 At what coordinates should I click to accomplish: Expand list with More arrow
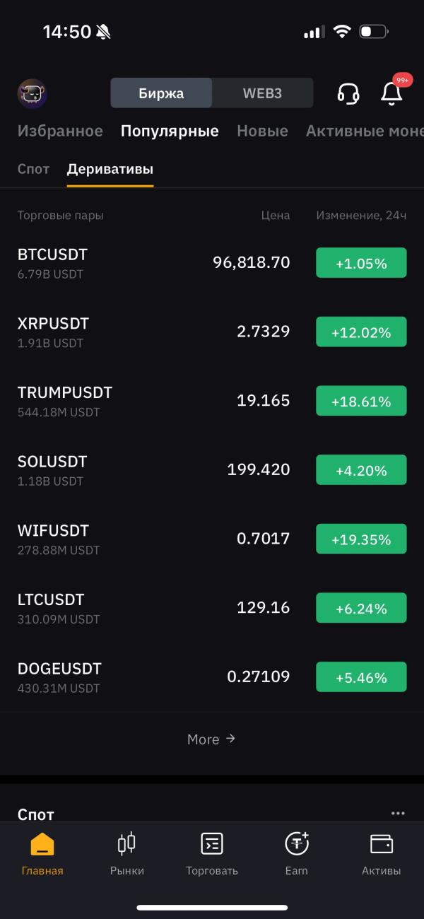pos(211,739)
